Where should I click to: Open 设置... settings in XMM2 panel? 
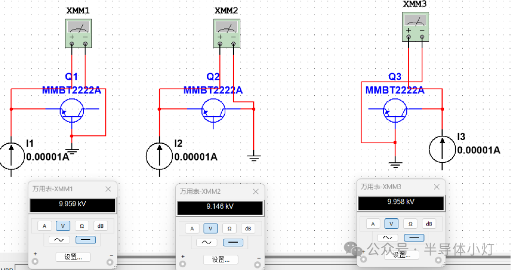(x=220, y=260)
